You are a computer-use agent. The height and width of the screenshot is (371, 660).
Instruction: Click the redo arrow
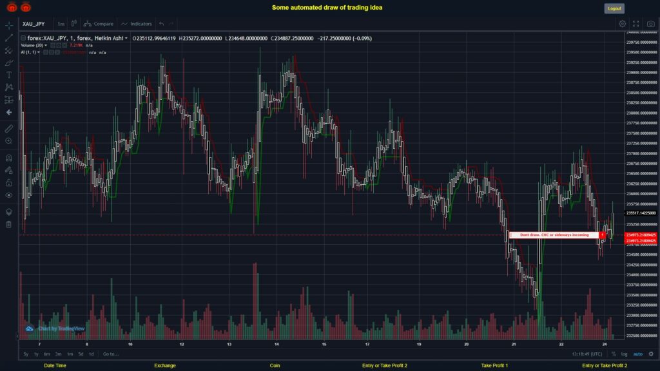(x=171, y=24)
